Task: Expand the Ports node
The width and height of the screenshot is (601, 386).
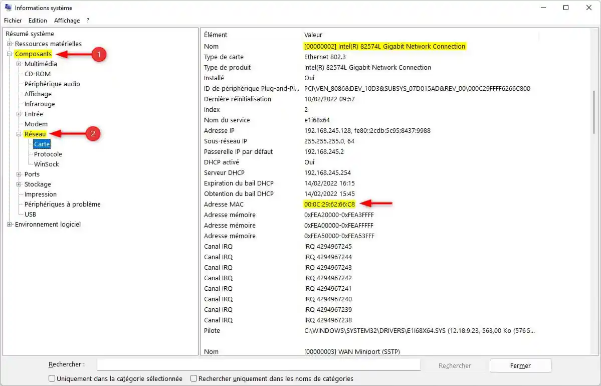Action: coord(19,174)
